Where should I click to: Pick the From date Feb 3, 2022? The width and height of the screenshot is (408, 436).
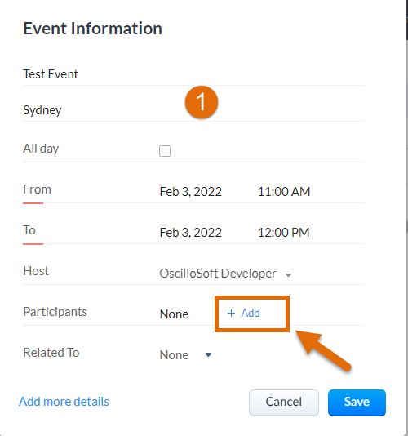(191, 192)
